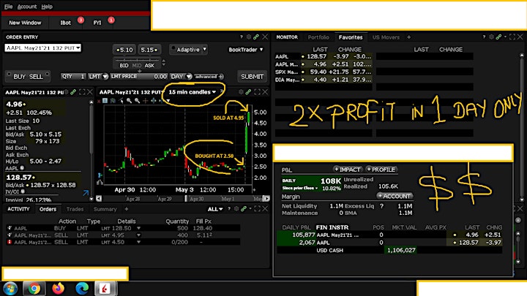The image size is (527, 296).
Task: Maximize the AAPL quote details panel
Action: (x=82, y=92)
